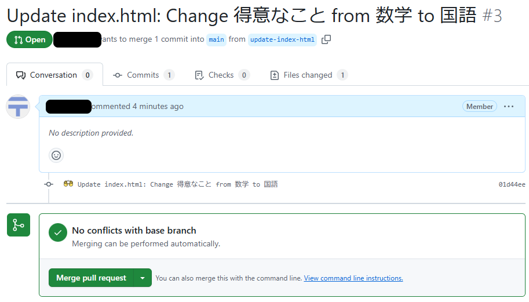
Task: View the Files changed tab
Action: (308, 75)
